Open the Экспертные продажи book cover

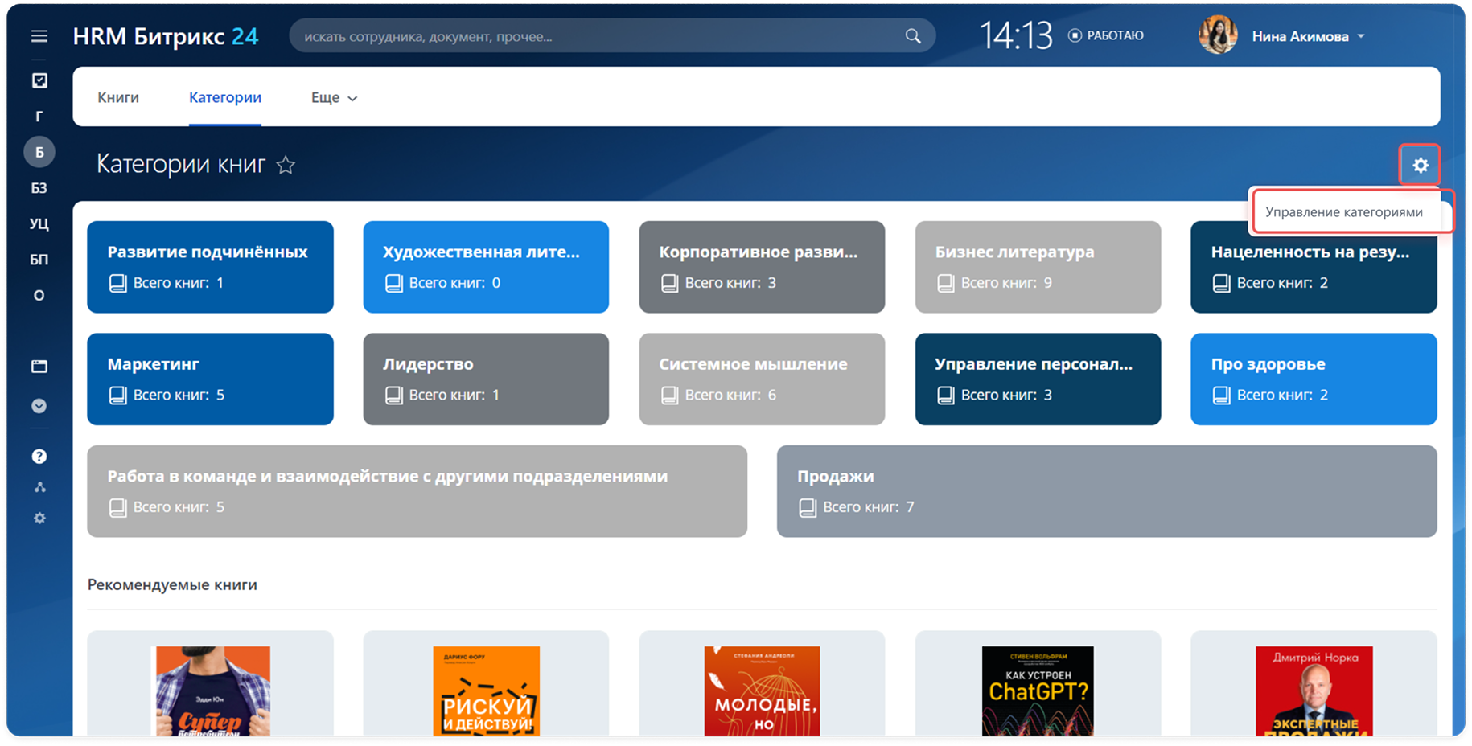click(x=1314, y=691)
